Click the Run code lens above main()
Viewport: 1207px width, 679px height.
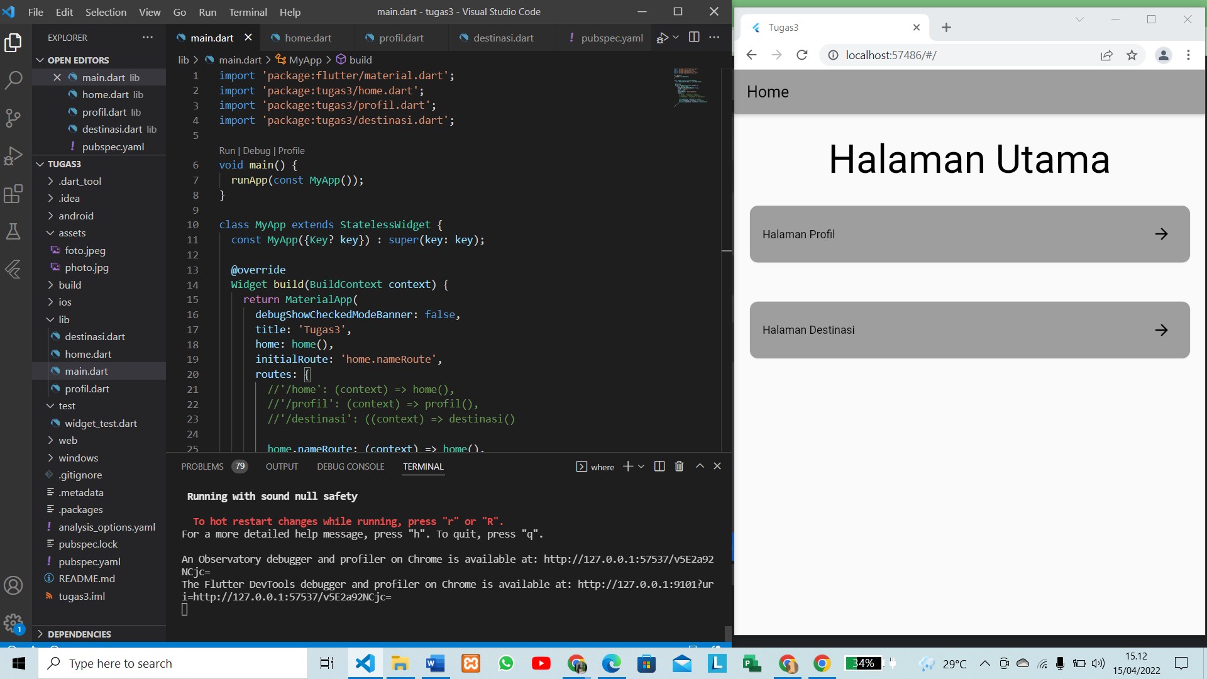227,151
